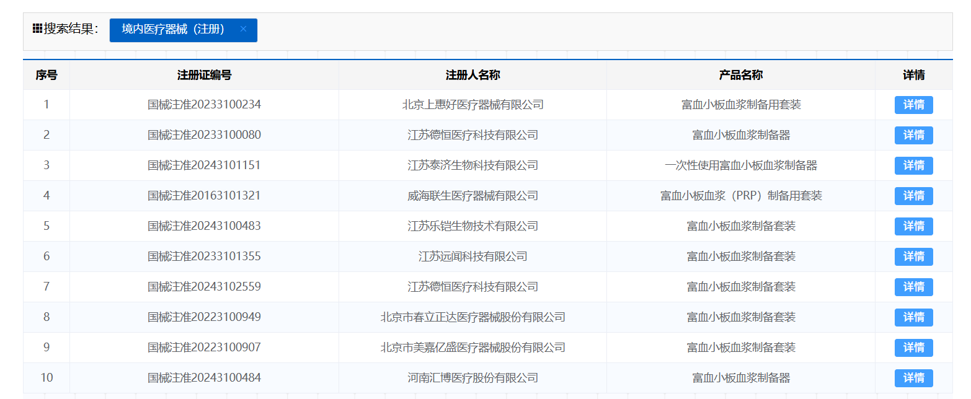Viewport: 971px width, 399px height.
Task: Remove the 境内医疗器械（注册） filter tag via its ×
Action: 243,29
